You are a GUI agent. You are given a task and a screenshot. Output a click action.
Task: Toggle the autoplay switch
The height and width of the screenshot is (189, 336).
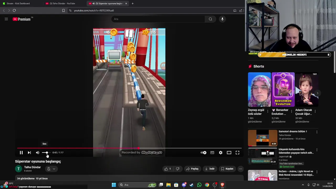(x=203, y=153)
